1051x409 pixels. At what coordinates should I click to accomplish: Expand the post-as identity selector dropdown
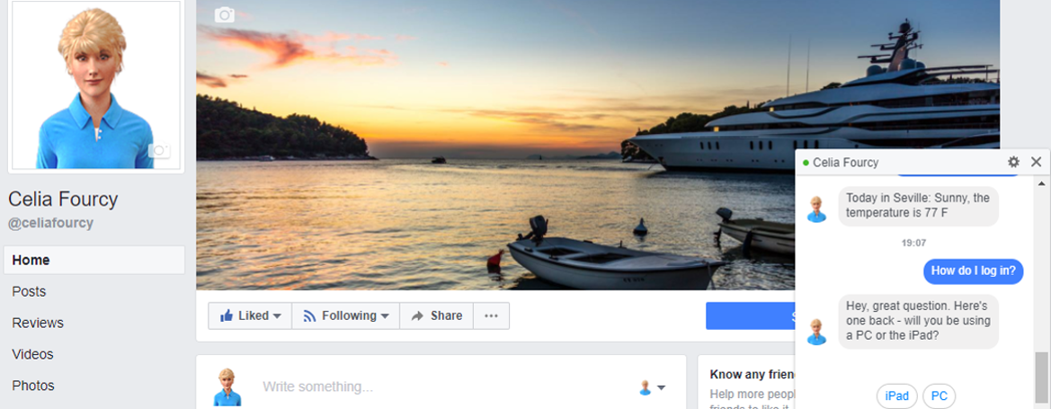click(x=652, y=387)
